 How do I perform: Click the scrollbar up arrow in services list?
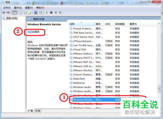click(x=159, y=23)
